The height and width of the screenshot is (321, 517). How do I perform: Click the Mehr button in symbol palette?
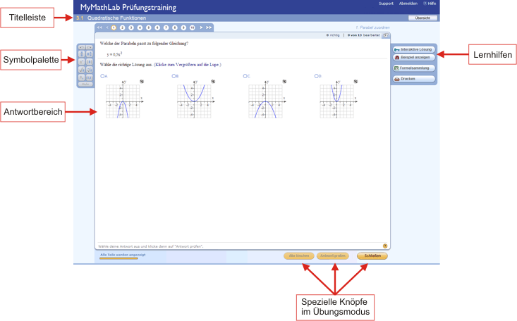pos(85,84)
